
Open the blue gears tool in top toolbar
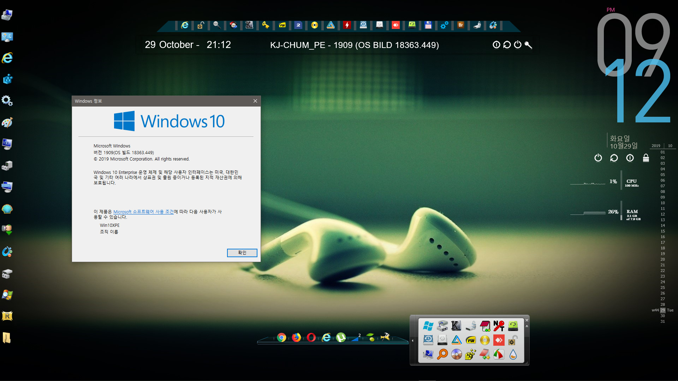click(444, 25)
